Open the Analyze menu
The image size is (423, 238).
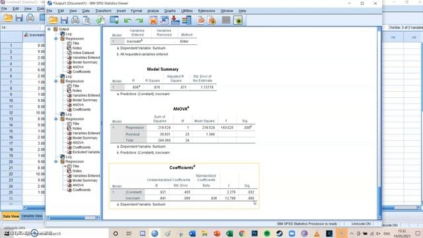coord(153,11)
